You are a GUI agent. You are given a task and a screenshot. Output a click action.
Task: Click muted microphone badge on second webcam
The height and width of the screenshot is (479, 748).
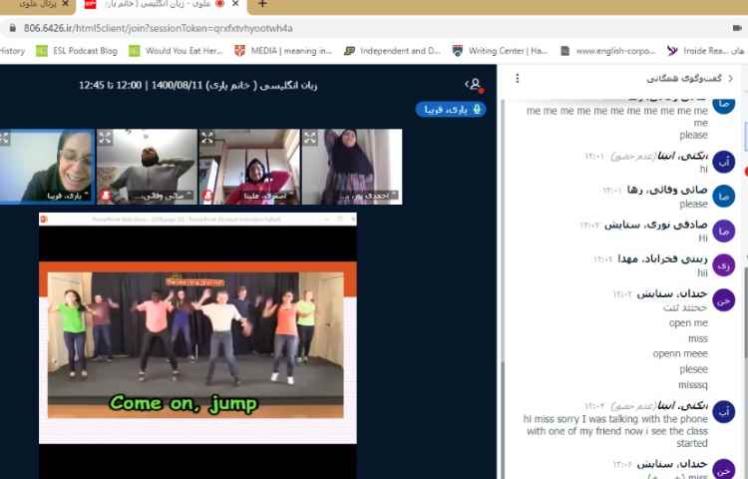106,196
